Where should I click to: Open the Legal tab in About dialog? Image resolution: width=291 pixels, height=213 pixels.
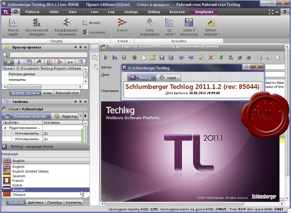coord(168,78)
